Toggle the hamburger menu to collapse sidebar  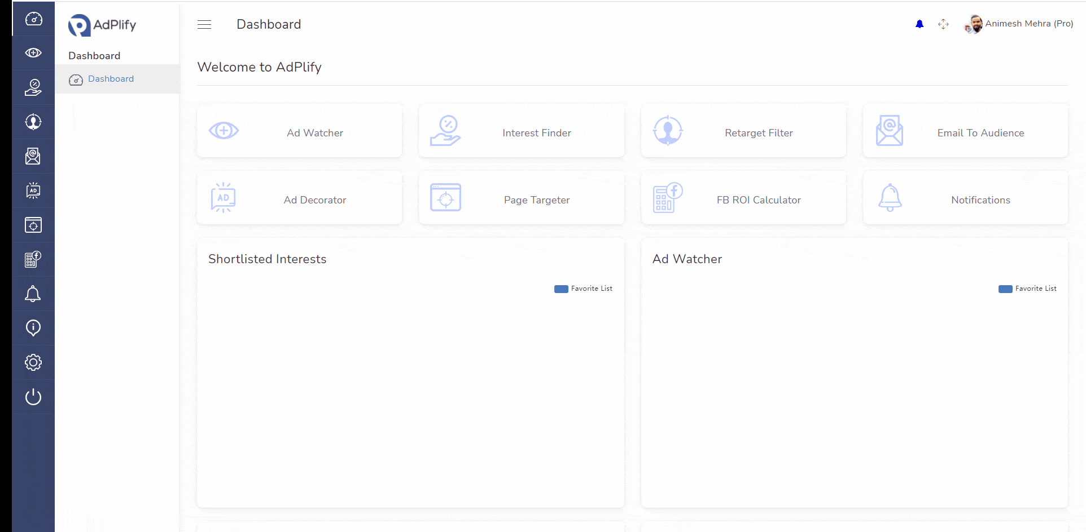[x=204, y=24]
